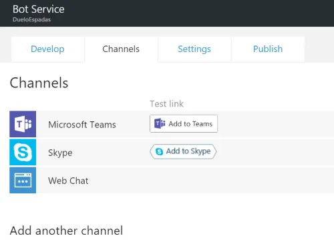Screen dimensions: 334x242
Task: Open the Develop tab
Action: [x=47, y=49]
